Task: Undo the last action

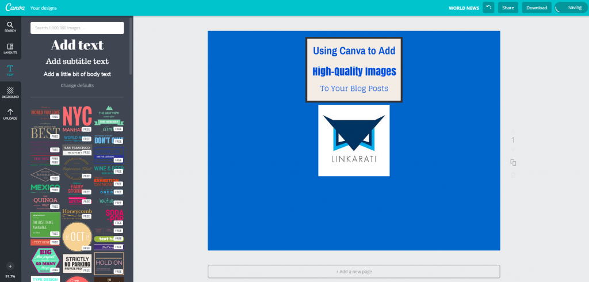Action: tap(488, 7)
